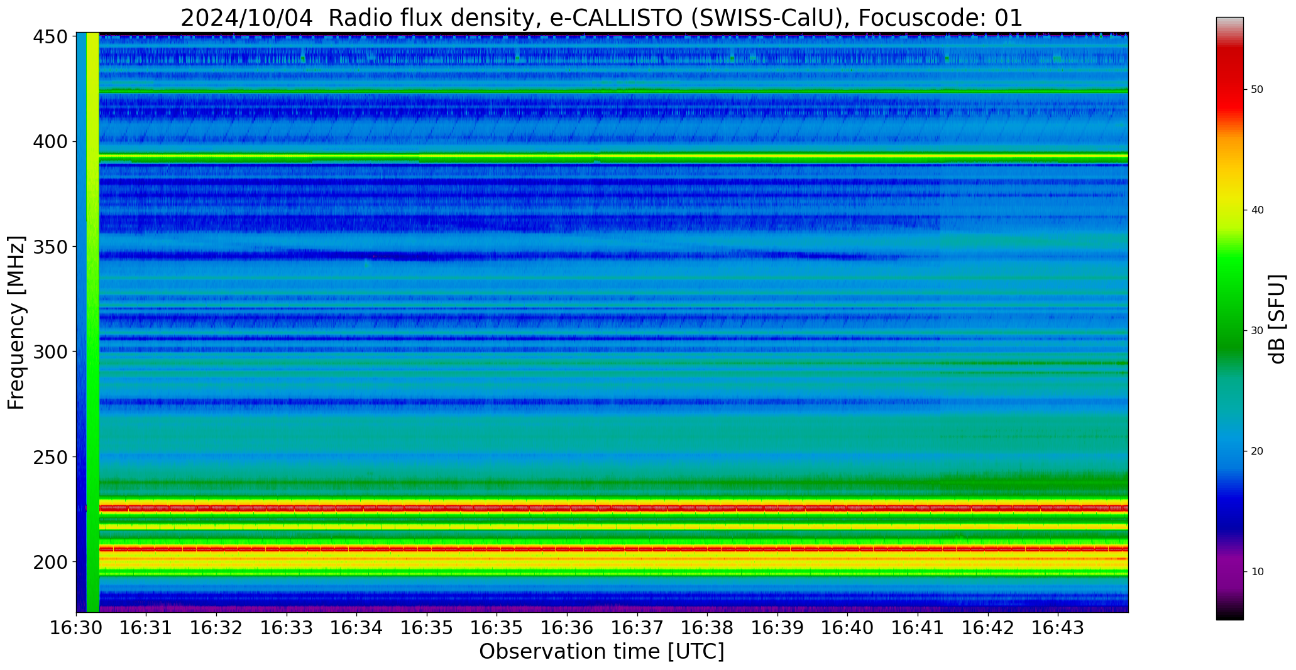Click the 16:38 time tick label
Image resolution: width=1296 pixels, height=670 pixels.
[x=707, y=628]
